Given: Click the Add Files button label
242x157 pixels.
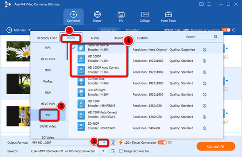Looking at the screenshot, I should 19,30.
